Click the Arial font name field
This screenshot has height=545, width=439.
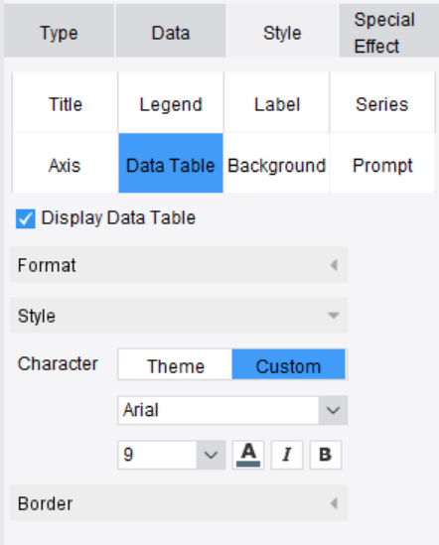[219, 410]
